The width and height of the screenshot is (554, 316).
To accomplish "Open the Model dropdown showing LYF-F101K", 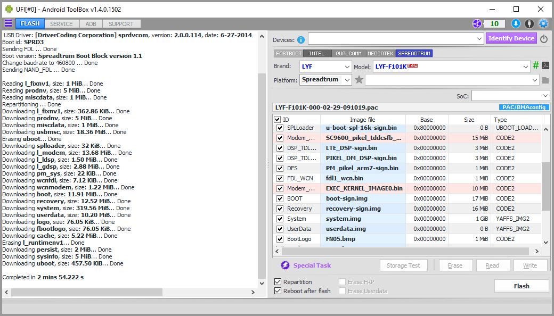I will pyautogui.click(x=452, y=66).
